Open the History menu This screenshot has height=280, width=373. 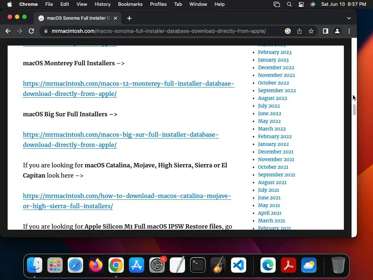point(102,4)
